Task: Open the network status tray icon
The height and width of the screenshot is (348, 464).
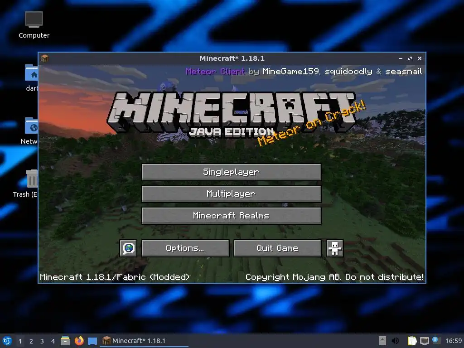Action: tap(424, 341)
